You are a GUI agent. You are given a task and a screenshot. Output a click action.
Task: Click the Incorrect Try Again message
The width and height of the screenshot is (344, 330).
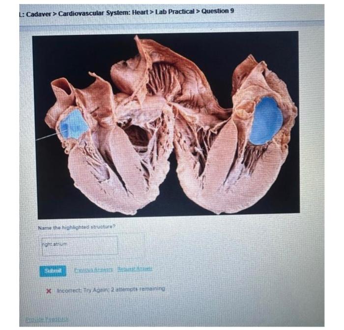pos(111,290)
